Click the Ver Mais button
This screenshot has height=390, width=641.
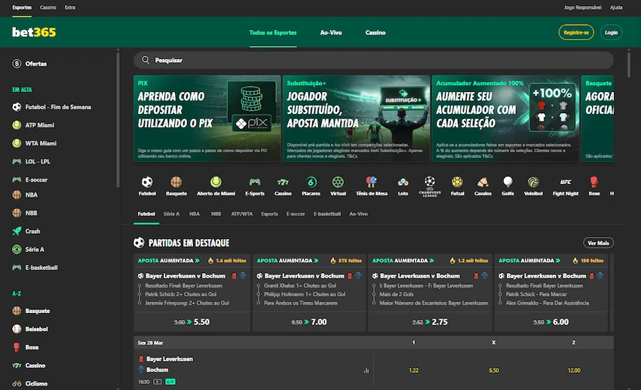click(x=598, y=243)
